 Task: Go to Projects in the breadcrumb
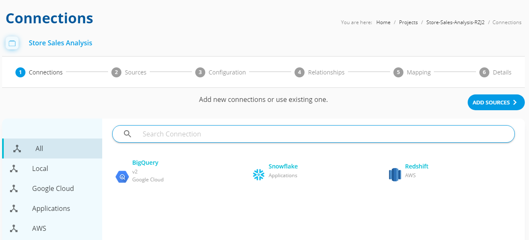pyautogui.click(x=408, y=22)
